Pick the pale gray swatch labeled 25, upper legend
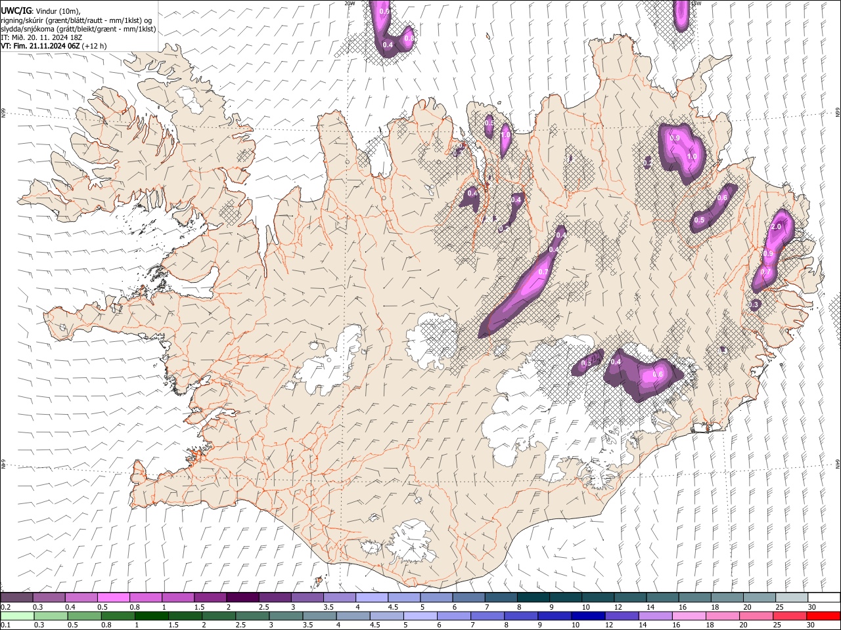841x630 pixels. pos(792,598)
